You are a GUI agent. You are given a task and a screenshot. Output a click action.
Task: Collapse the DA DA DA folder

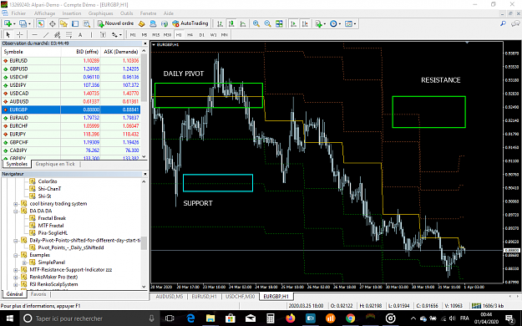coord(16,211)
